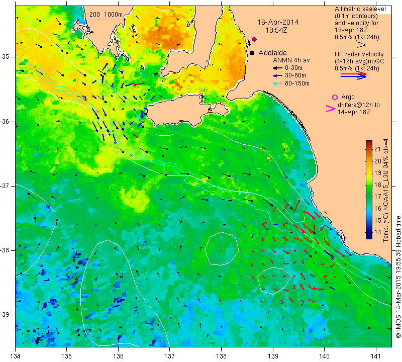Click the -35 latitude axis label
This screenshot has height=362, width=402.
pos(5,57)
